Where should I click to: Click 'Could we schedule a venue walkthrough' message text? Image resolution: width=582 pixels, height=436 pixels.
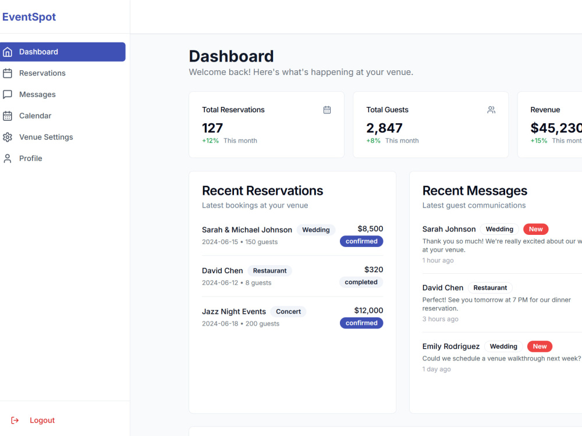click(502, 359)
